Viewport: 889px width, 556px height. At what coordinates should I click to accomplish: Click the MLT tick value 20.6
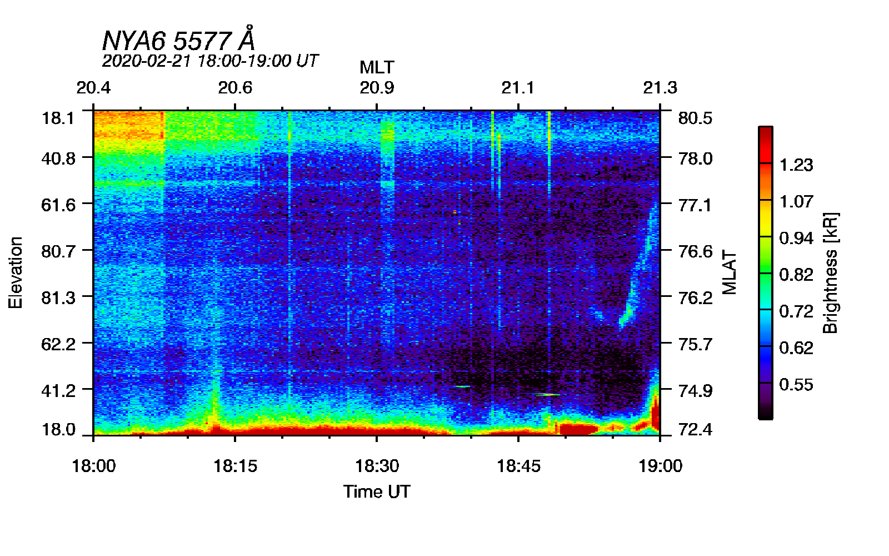(x=235, y=88)
